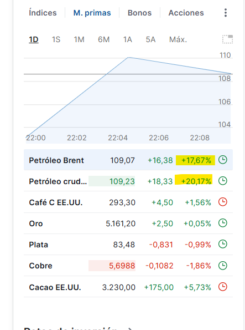Switch to the Índices tab

click(43, 13)
